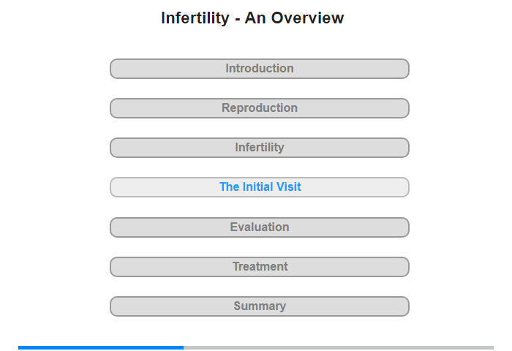The image size is (512, 351).
Task: Choose Reproduction from the topic list
Action: click(x=259, y=108)
